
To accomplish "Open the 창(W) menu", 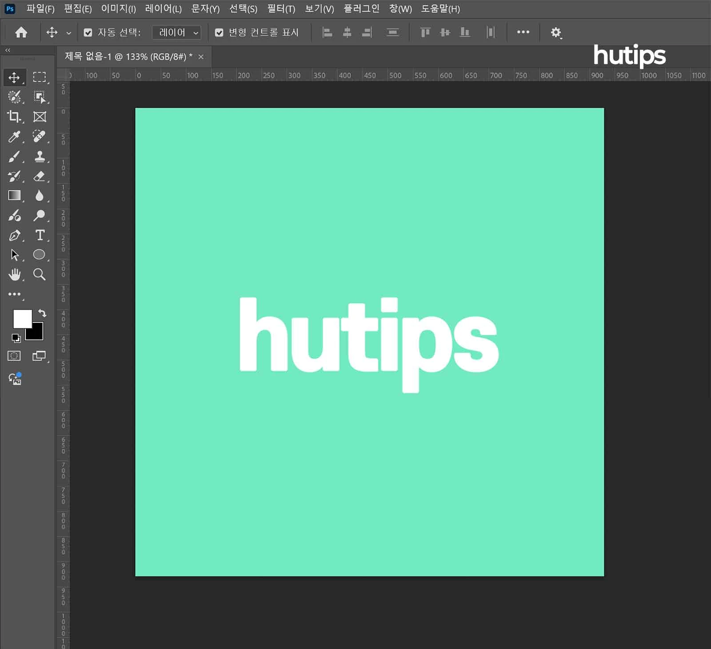I will [x=400, y=9].
